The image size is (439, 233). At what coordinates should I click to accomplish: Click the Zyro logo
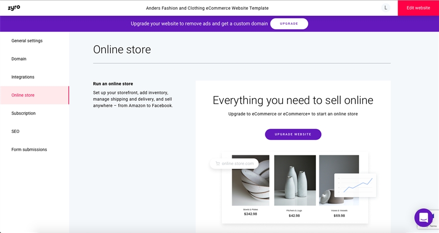point(14,8)
